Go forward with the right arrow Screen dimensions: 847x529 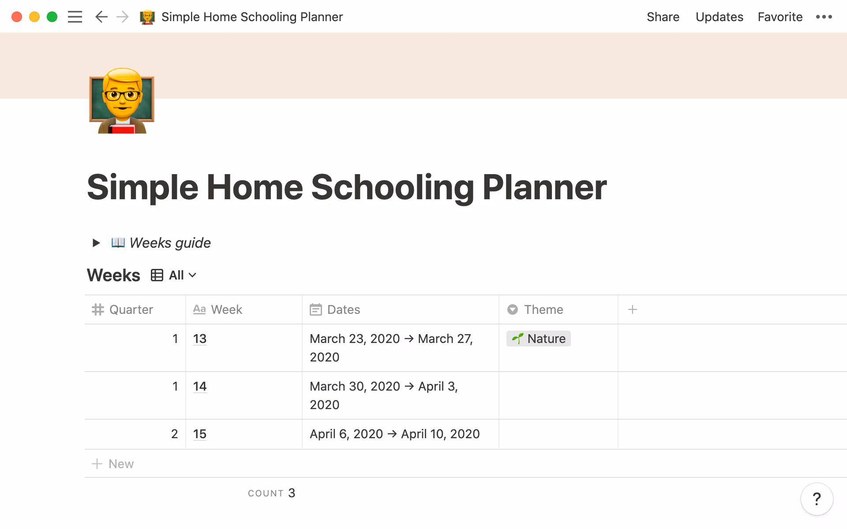(123, 17)
